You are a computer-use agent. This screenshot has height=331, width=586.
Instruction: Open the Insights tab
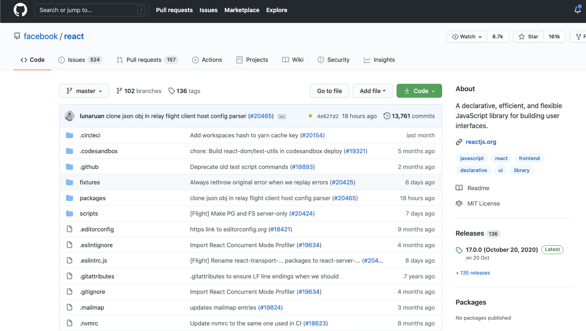click(379, 60)
